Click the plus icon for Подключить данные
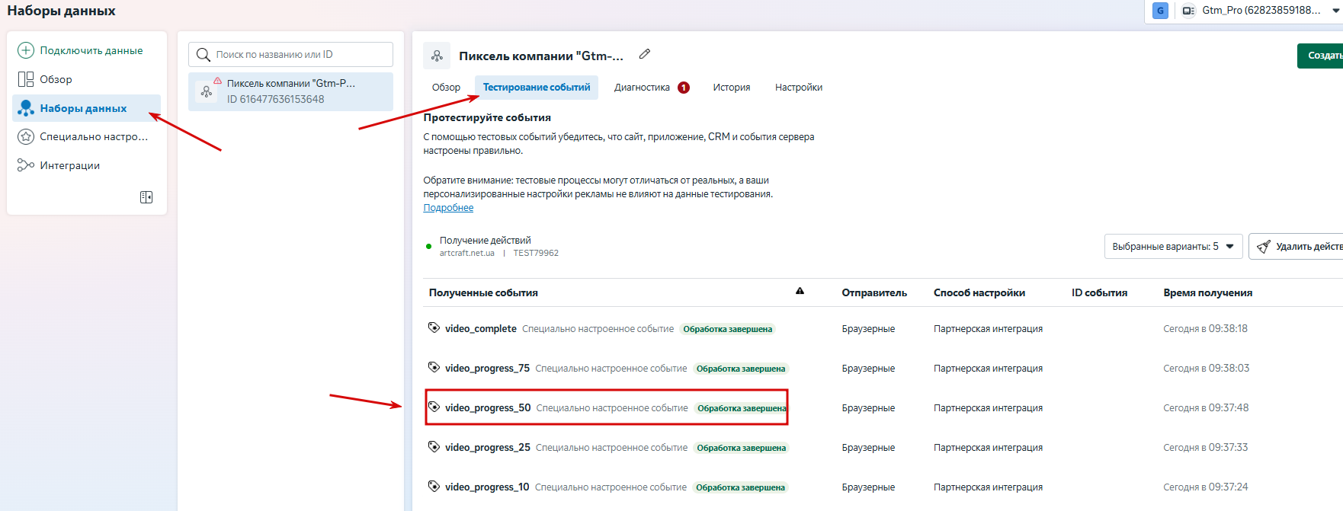 [x=26, y=50]
